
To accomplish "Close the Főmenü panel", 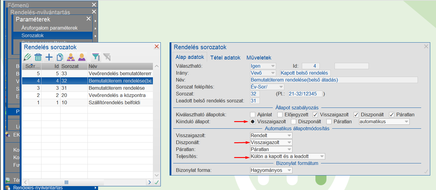I will click(94, 5).
